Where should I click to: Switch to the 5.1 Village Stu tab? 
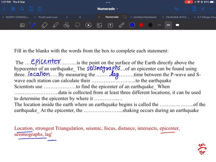207,17
